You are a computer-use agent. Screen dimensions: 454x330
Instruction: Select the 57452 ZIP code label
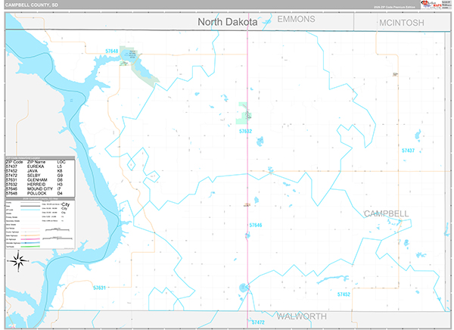pos(344,294)
